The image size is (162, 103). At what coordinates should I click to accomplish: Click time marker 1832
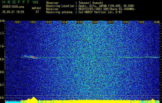(x=33, y=22)
